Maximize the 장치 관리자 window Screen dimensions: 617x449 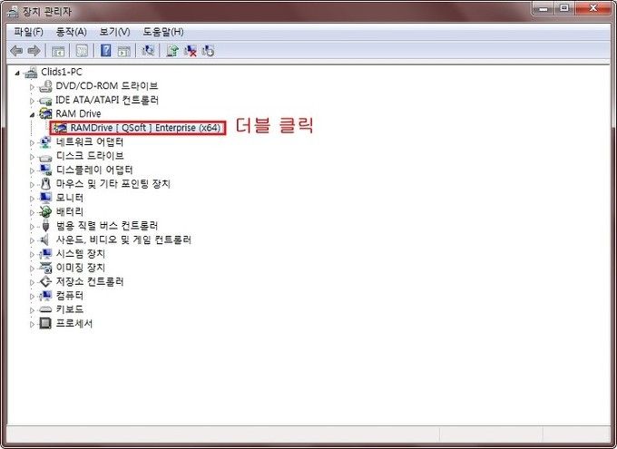click(564, 8)
